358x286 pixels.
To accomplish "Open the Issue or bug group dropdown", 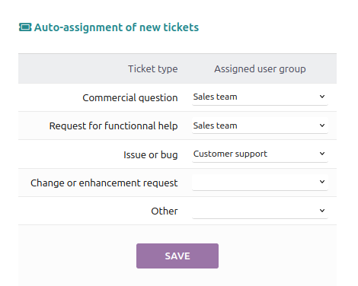I will (x=260, y=154).
